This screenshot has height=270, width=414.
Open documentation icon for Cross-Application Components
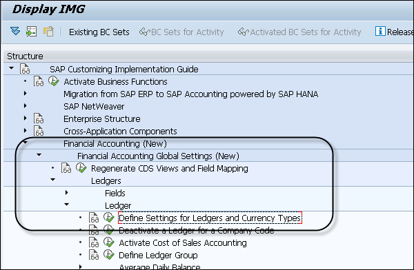[x=39, y=131]
